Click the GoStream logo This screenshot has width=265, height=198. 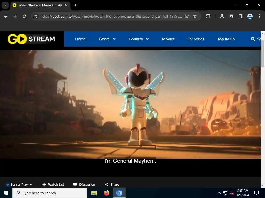click(31, 39)
